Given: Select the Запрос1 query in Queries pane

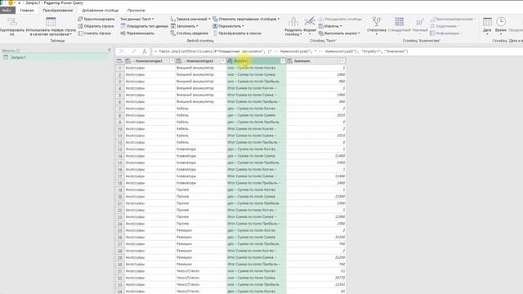Looking at the screenshot, I should [x=55, y=57].
